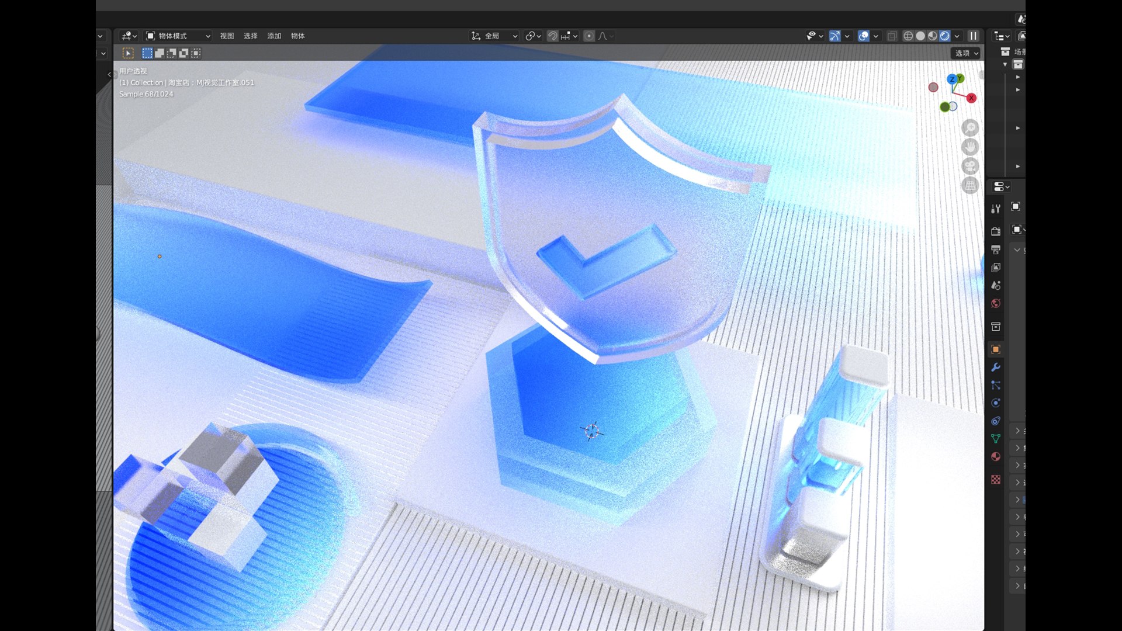
Task: Open the Physics properties tab
Action: [x=996, y=403]
